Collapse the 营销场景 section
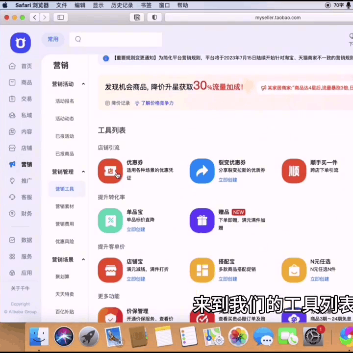Screen dimensions: 353x353 pos(83,259)
